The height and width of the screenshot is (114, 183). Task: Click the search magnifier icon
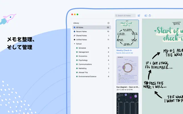[x=116, y=16]
